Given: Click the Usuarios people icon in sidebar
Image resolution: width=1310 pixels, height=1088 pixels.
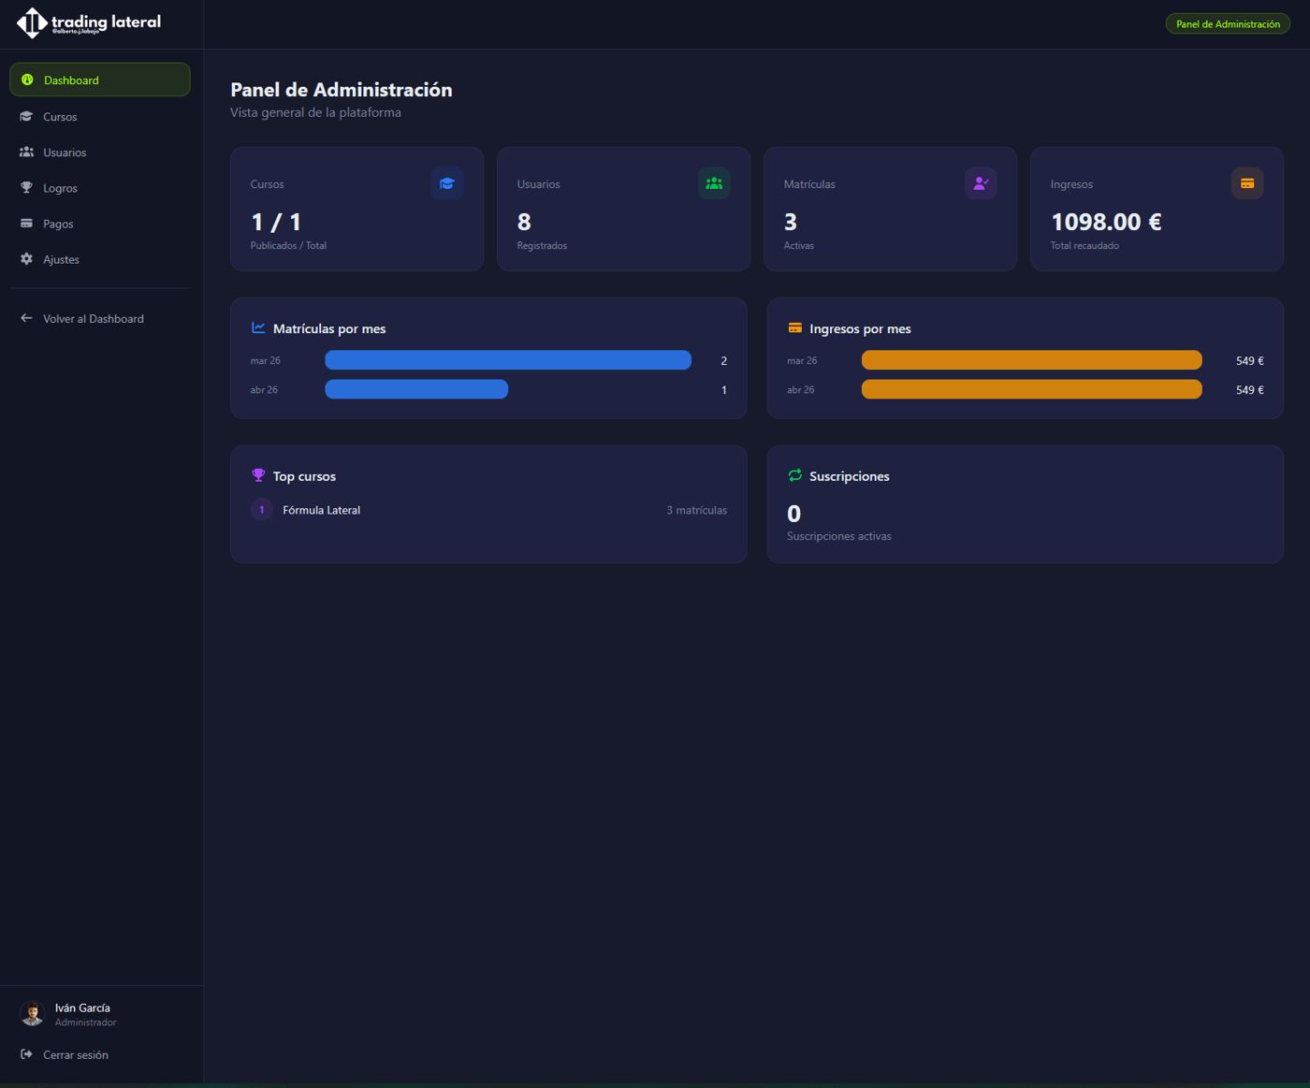Looking at the screenshot, I should pyautogui.click(x=26, y=152).
